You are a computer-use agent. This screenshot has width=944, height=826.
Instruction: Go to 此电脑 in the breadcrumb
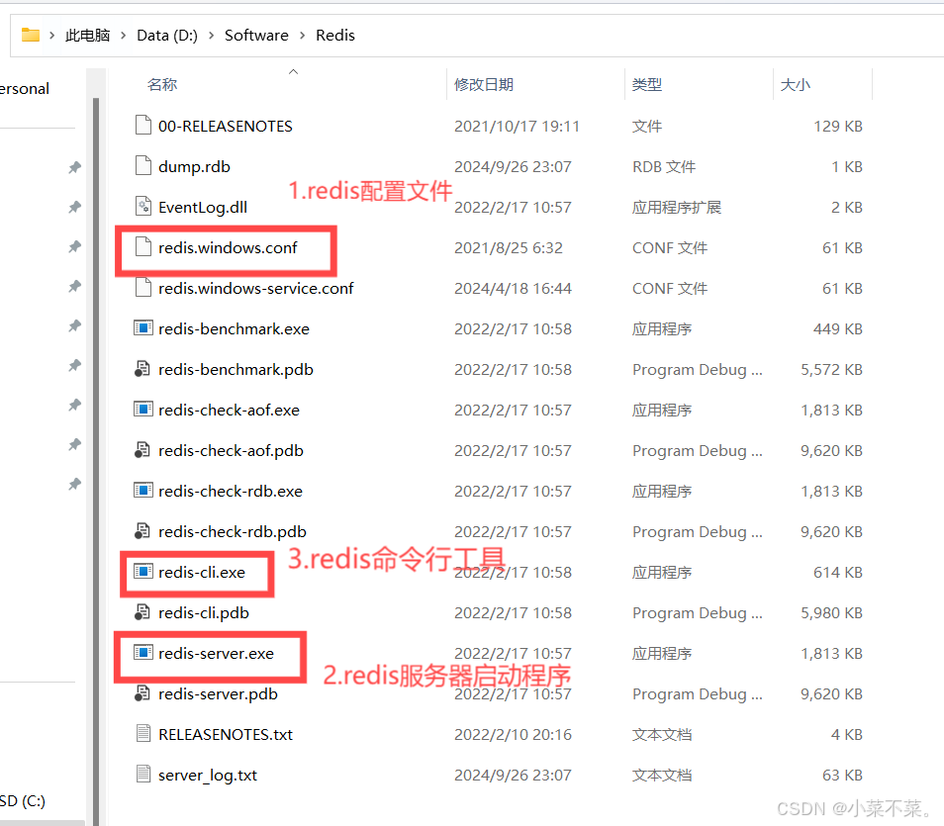point(88,36)
